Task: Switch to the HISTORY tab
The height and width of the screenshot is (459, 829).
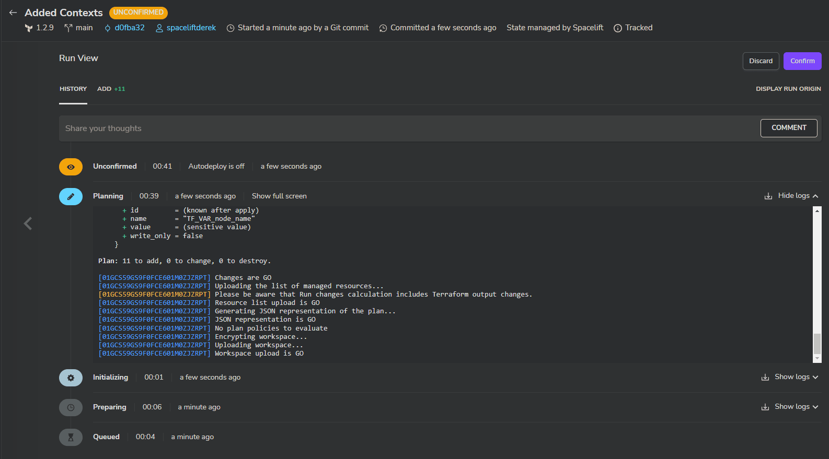Action: pos(73,89)
